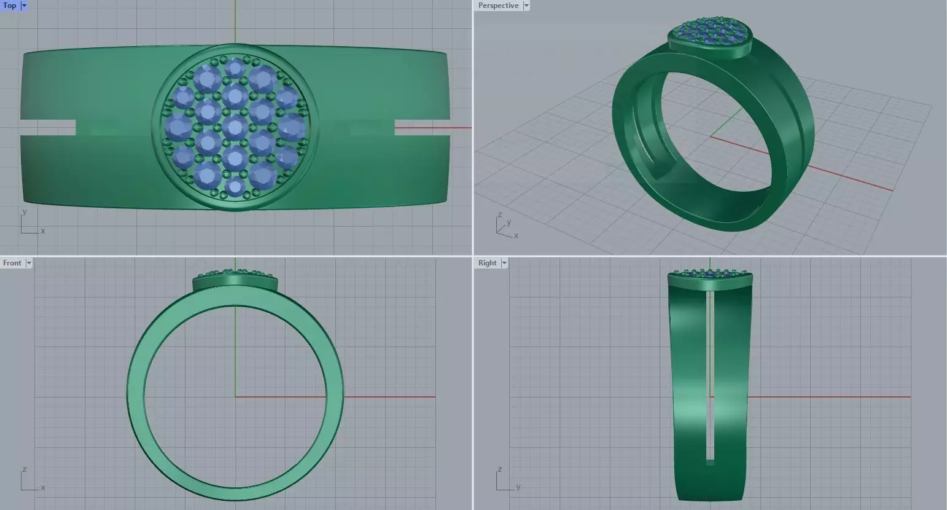
Task: Open the Top viewport dropdown arrow
Action: [24, 6]
